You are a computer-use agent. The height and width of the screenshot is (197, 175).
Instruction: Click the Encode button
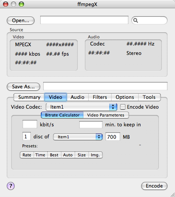(154, 186)
